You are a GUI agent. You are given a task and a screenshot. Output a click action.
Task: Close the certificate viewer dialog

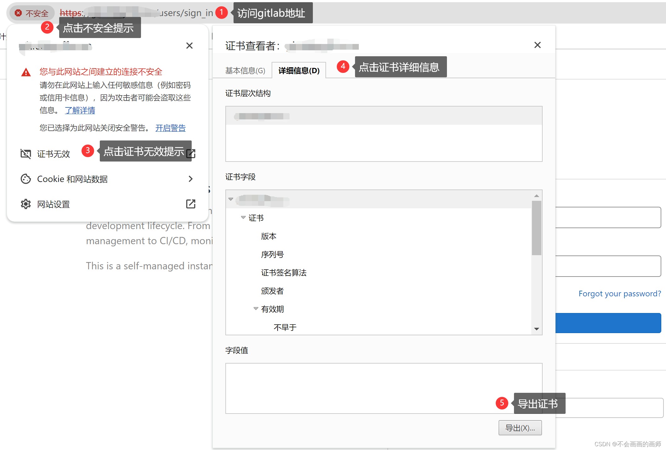click(537, 45)
